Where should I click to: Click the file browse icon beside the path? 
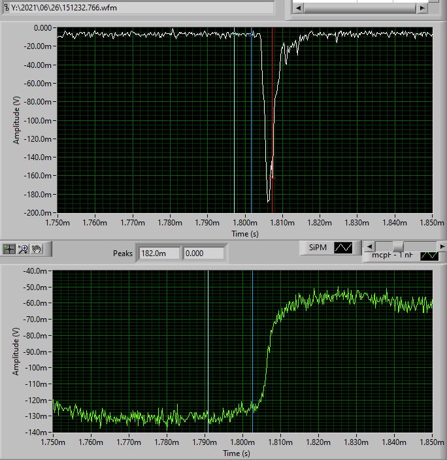click(x=6, y=8)
